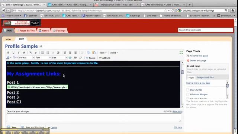Apply subscript formatting
This screenshot has width=238, height=134.
click(30, 52)
